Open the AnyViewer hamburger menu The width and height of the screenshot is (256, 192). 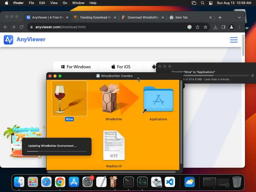234,40
